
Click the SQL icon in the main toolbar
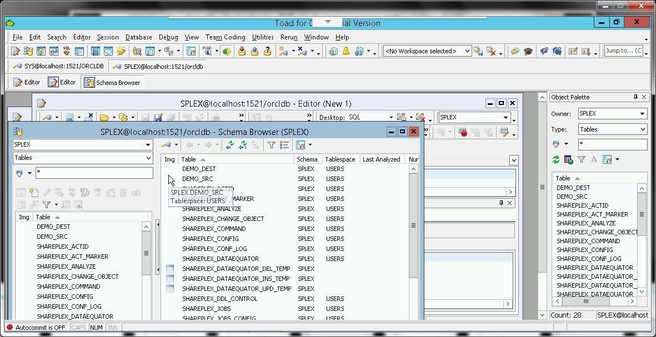tap(67, 51)
